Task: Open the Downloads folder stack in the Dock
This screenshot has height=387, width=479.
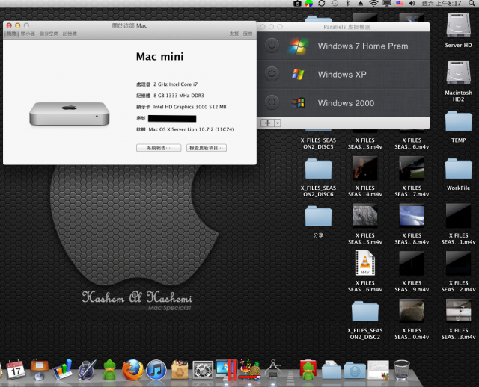Action: pos(355,370)
